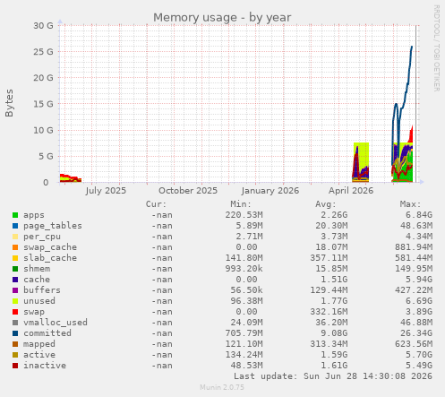Click the dark red inactive legend swatch

[15, 366]
